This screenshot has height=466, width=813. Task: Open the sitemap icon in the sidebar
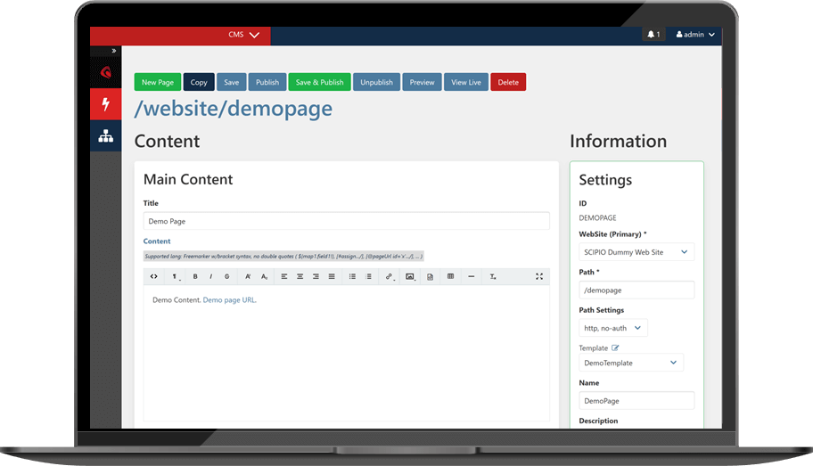coord(106,136)
